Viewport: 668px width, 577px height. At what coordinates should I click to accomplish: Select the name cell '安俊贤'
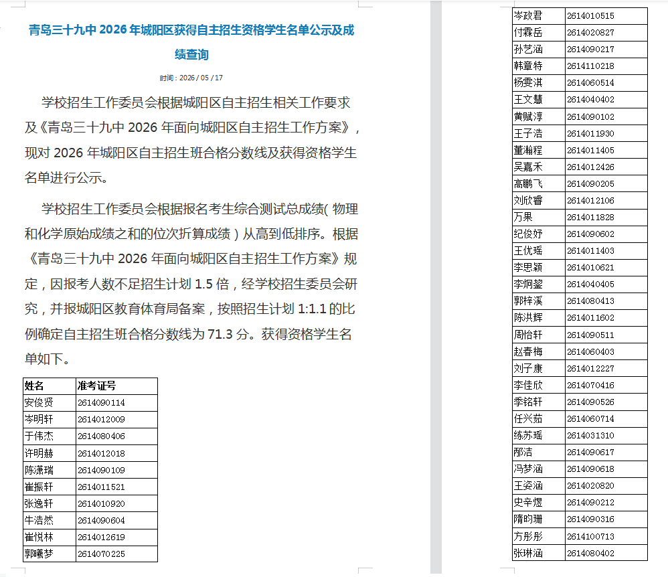click(x=50, y=403)
